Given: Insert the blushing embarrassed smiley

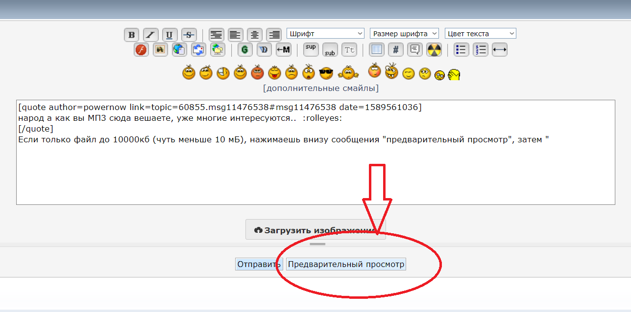Looking at the screenshot, I should click(x=374, y=70).
